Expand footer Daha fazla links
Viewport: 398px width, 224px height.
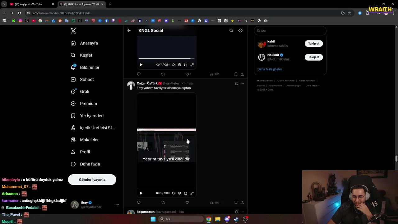[312, 86]
